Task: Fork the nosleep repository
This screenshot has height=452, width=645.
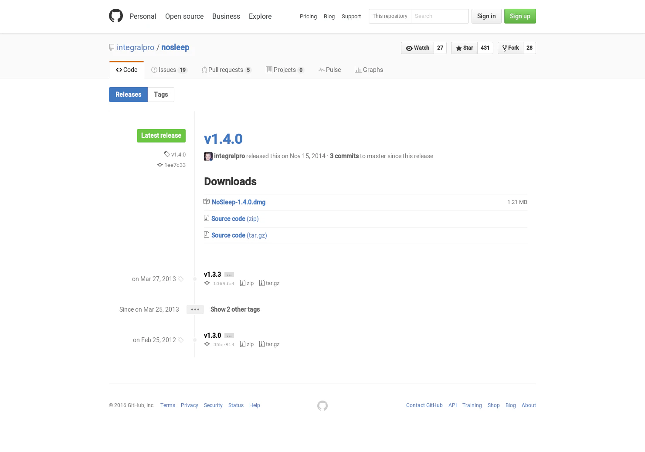Action: (510, 48)
